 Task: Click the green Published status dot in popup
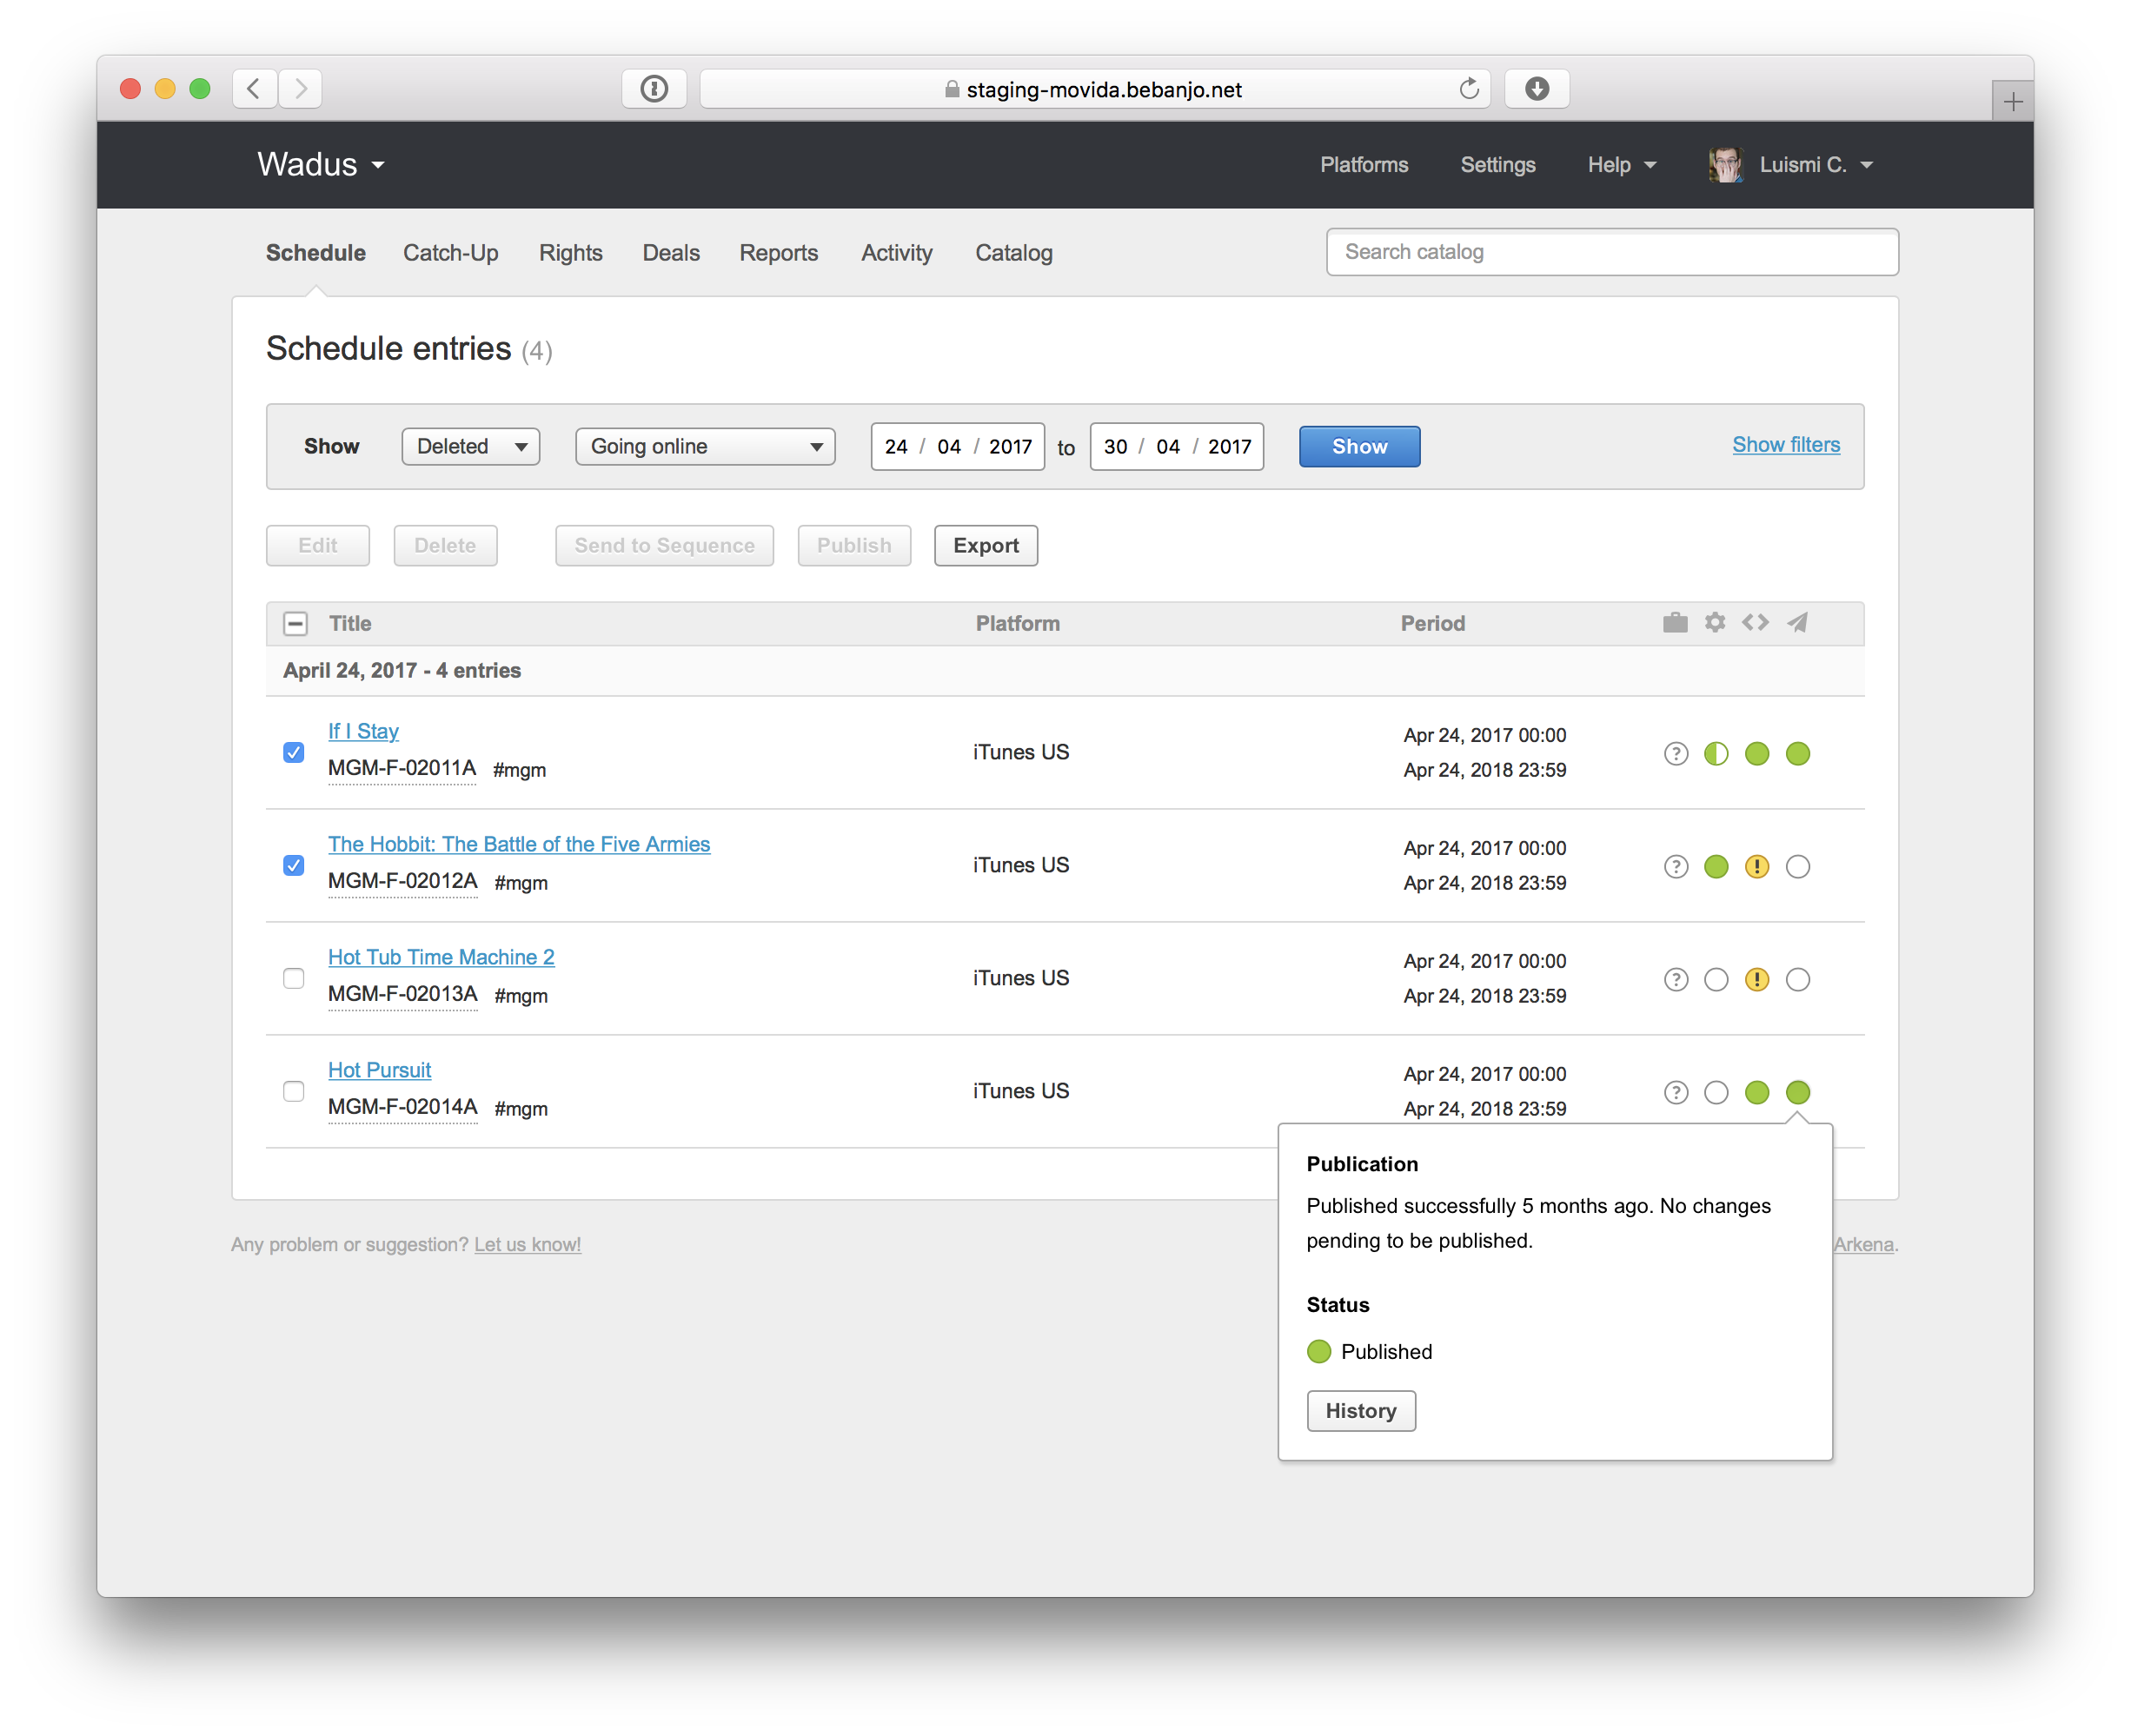pyautogui.click(x=1319, y=1352)
